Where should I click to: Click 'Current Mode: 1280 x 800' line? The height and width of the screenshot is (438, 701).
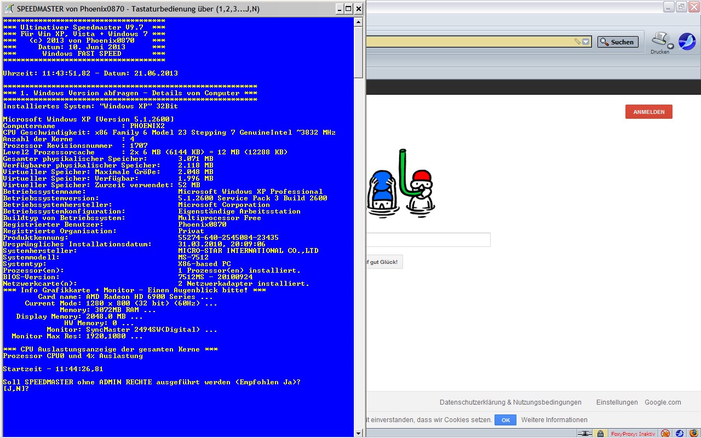[x=121, y=303]
